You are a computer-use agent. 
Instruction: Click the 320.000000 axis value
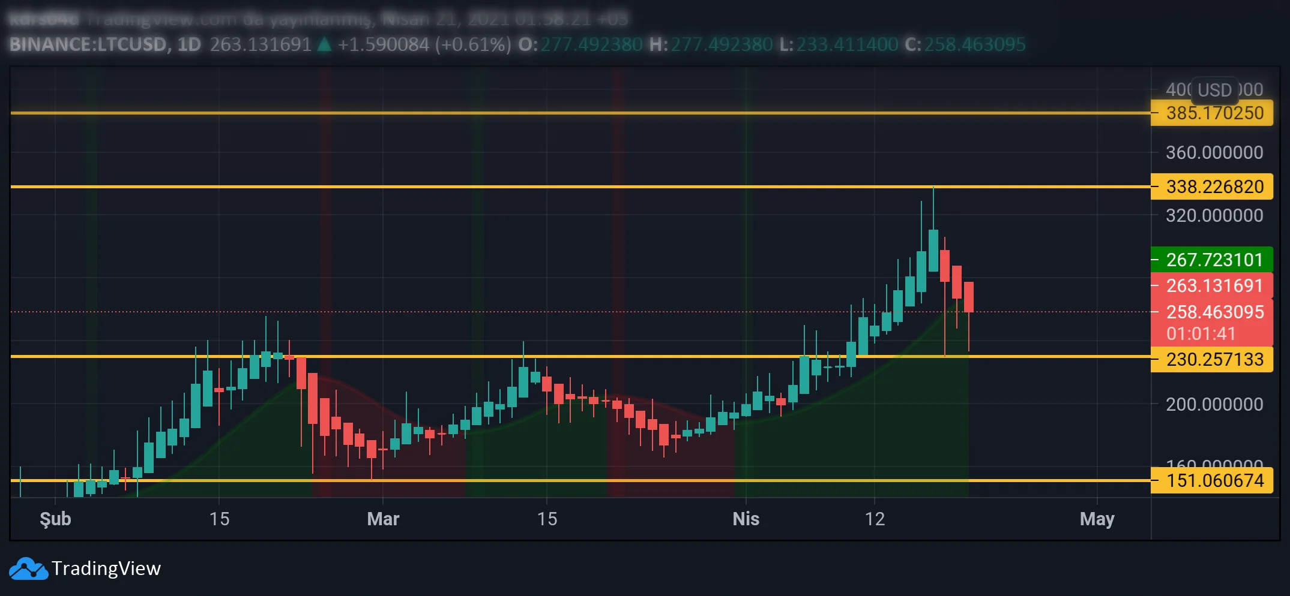(1214, 215)
